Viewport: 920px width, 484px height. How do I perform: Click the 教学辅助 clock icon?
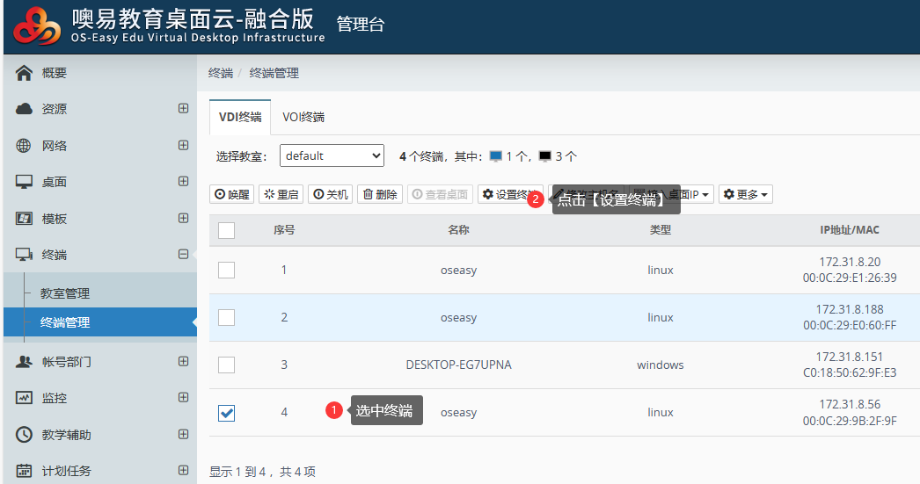click(24, 435)
